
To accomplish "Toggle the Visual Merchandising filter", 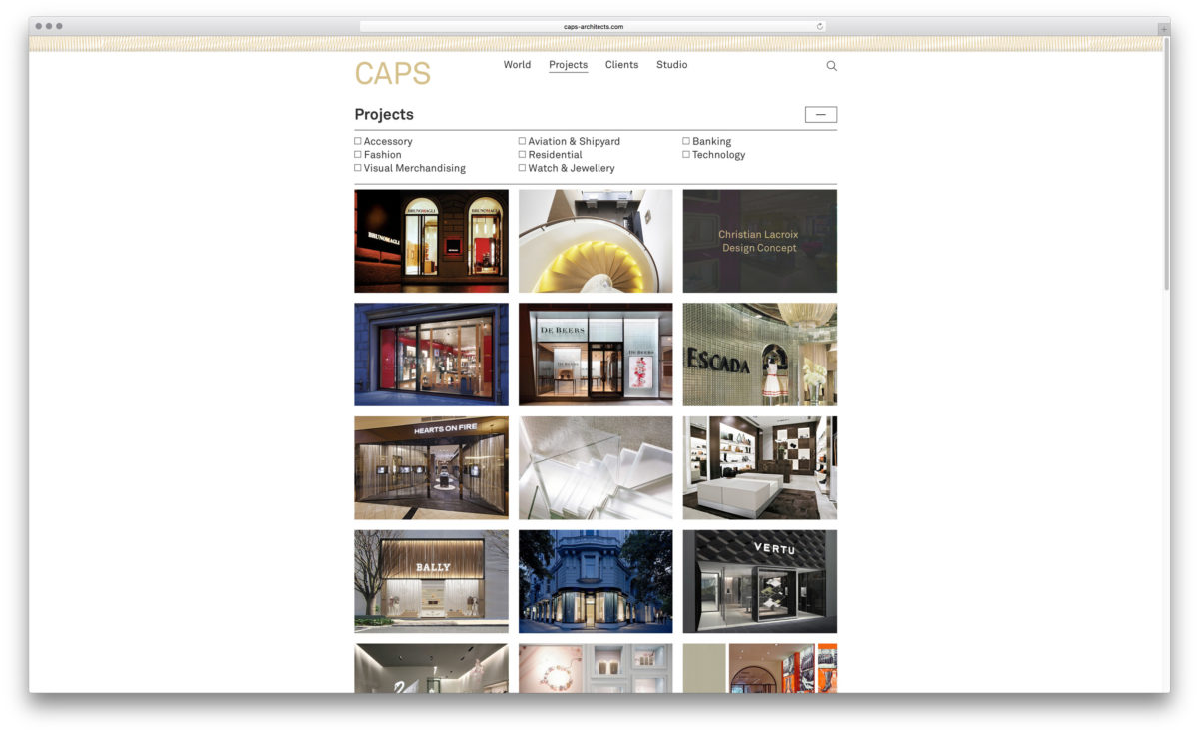I will click(358, 168).
